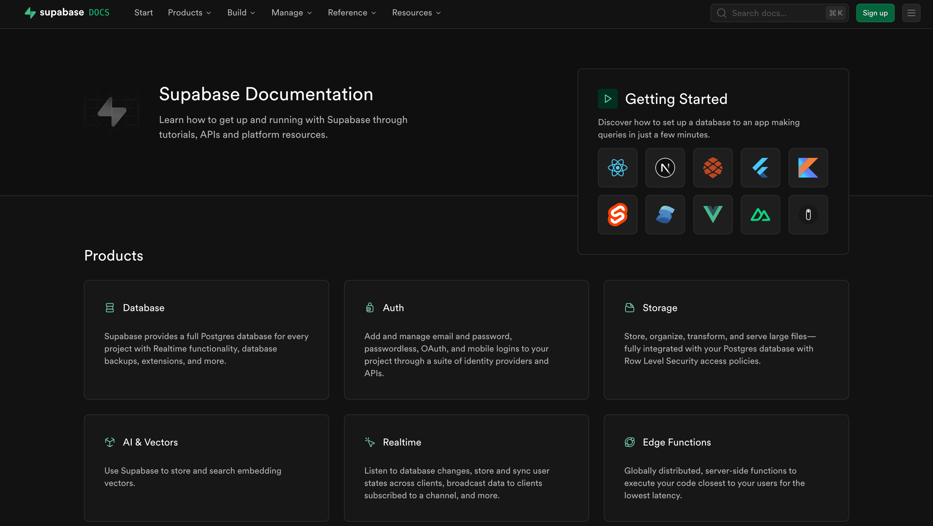Expand the Build dropdown menu
The height and width of the screenshot is (526, 933).
pyautogui.click(x=241, y=13)
